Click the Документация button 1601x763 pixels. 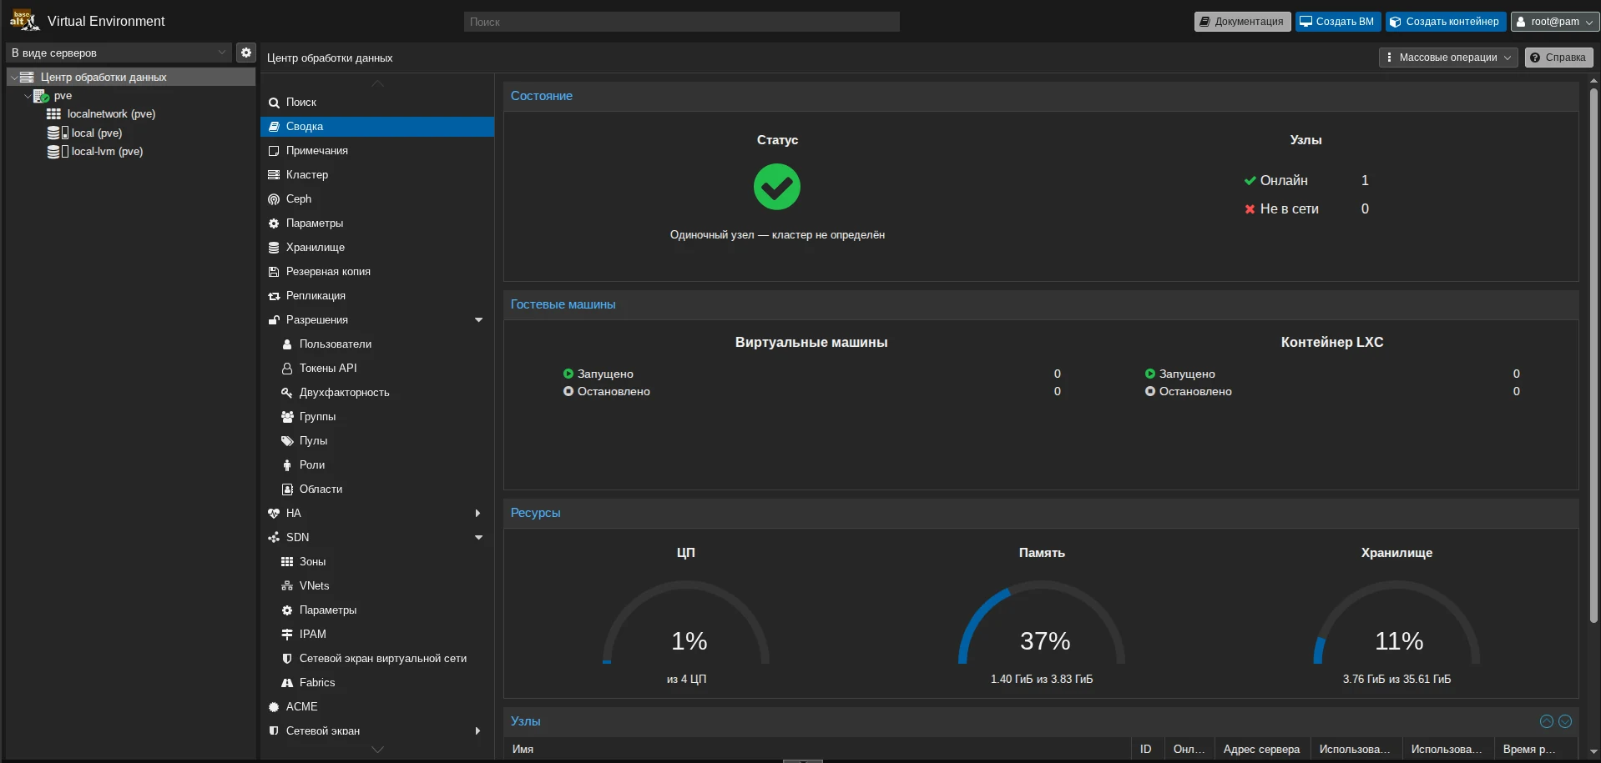point(1242,22)
